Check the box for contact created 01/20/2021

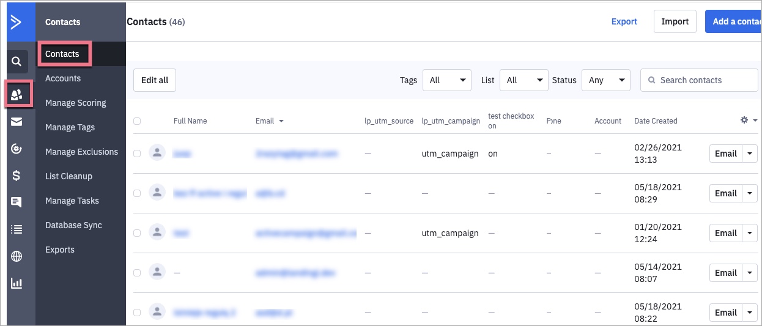(x=137, y=233)
